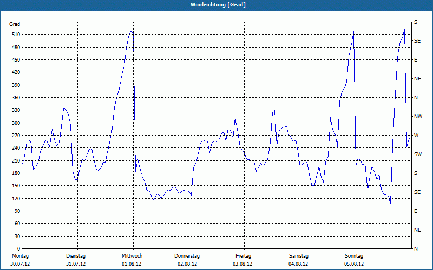Click the 240 y-axis value
Viewport: 433px width, 270px height.
(16, 148)
